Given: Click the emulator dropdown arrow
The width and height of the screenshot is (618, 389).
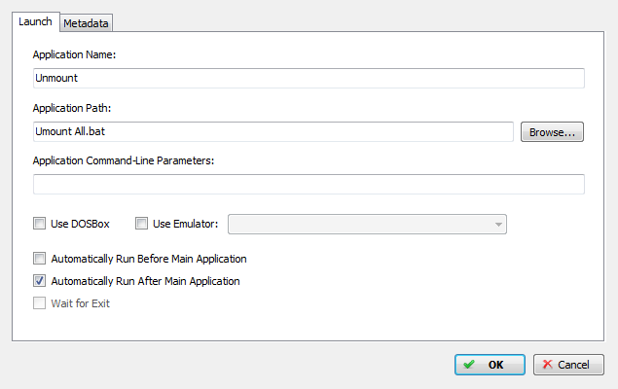Looking at the screenshot, I should click(498, 225).
